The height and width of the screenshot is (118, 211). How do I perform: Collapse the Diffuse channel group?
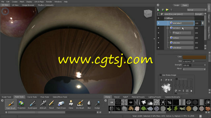(165, 18)
